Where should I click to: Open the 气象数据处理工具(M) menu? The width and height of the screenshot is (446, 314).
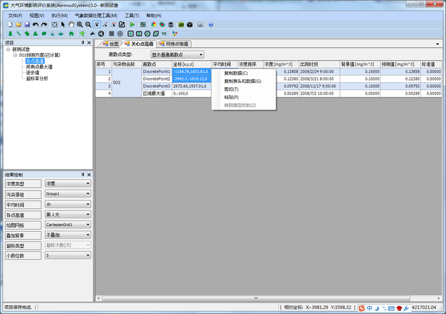(x=96, y=15)
